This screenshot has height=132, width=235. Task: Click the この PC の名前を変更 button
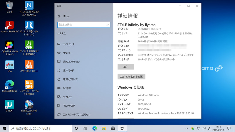(x=131, y=77)
